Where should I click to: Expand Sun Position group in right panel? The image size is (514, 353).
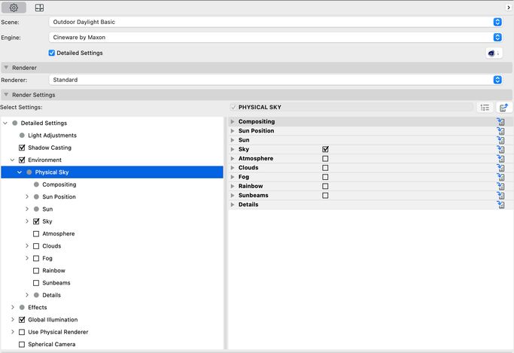click(233, 131)
